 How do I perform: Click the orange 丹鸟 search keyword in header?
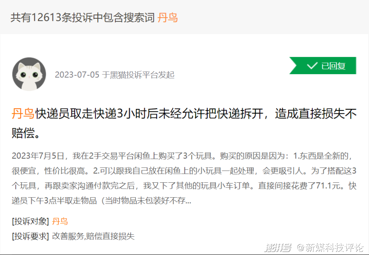(167, 18)
